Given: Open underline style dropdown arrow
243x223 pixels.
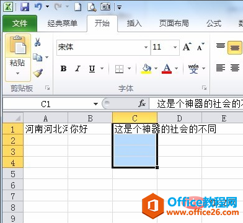Looking at the screenshot, I should 102,68.
